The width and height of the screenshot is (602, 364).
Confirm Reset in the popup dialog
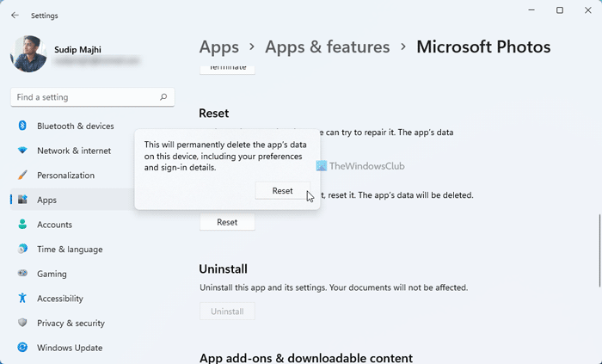(283, 191)
